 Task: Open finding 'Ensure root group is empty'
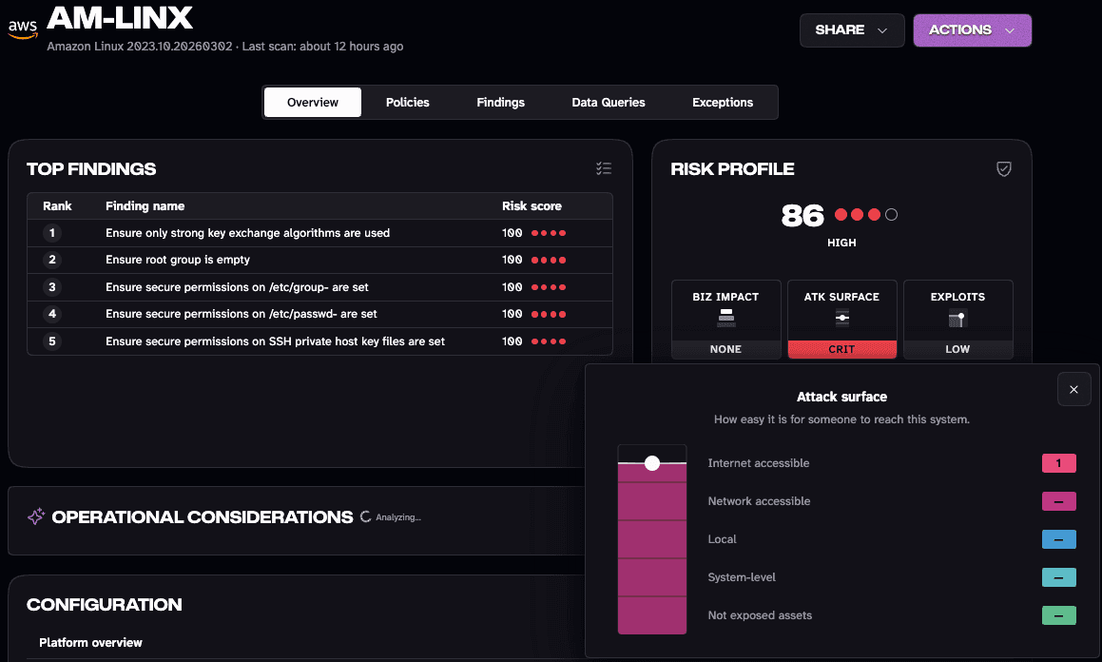pos(178,260)
